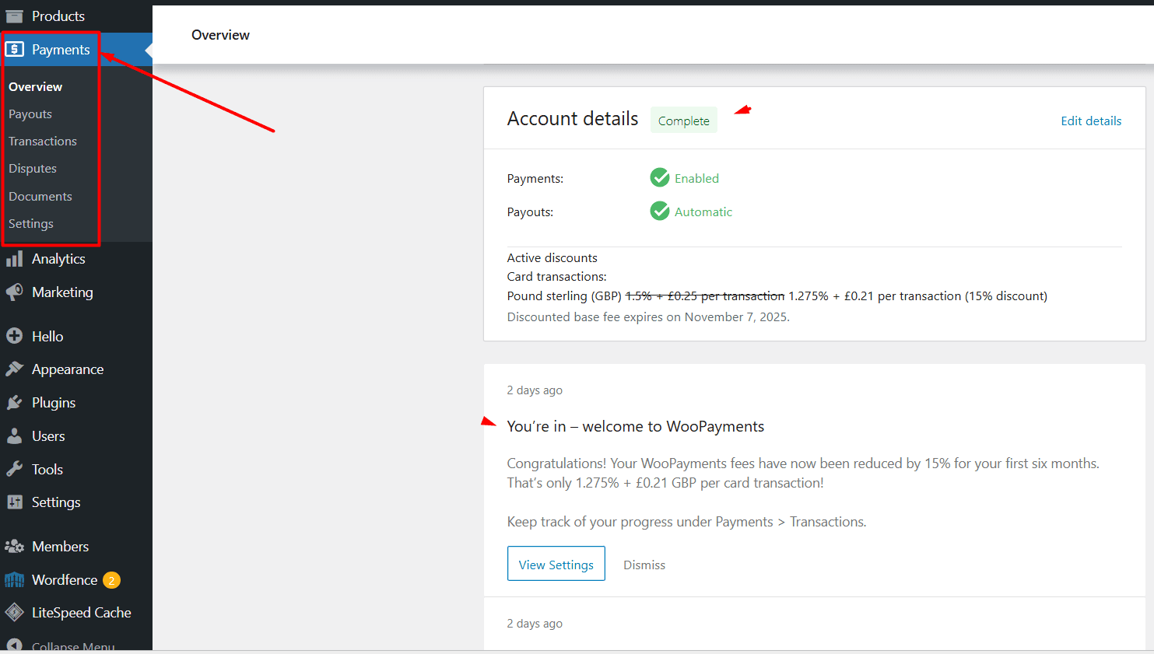Click the green check icon beside Automatic
Screen dimensions: 1154x654
[660, 212]
